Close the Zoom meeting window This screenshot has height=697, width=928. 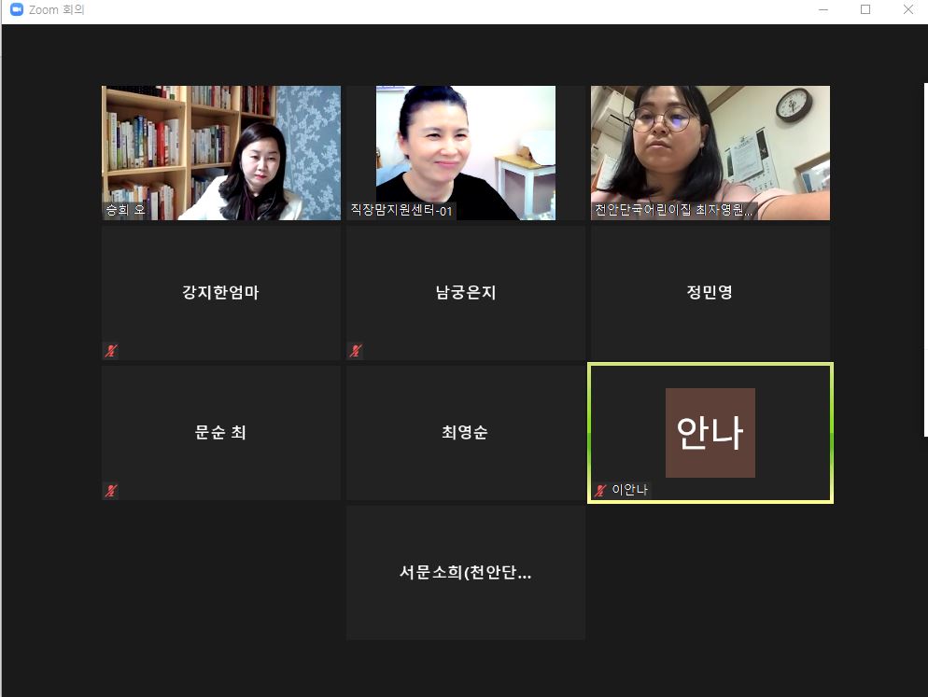pyautogui.click(x=907, y=9)
